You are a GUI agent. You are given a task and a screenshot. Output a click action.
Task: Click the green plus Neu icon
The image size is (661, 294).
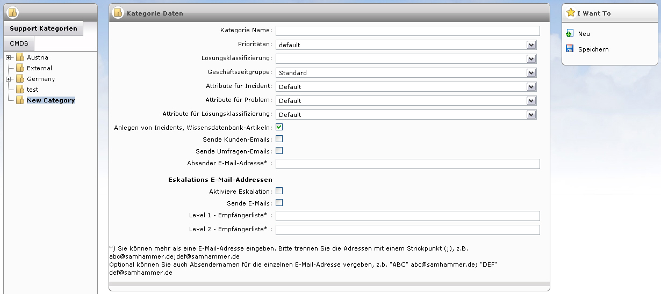pos(570,34)
